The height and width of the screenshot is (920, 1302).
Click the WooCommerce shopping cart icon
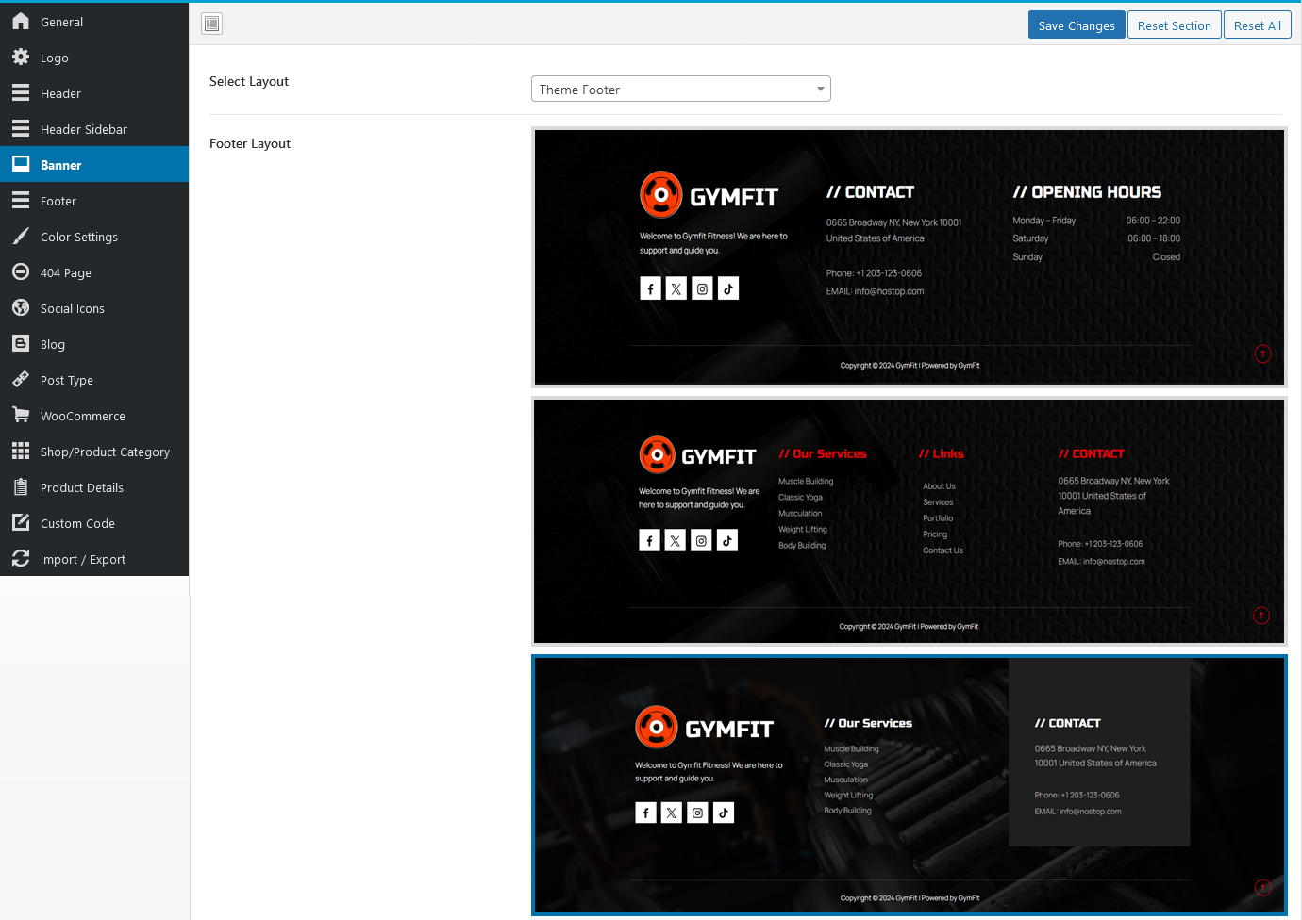click(x=21, y=416)
